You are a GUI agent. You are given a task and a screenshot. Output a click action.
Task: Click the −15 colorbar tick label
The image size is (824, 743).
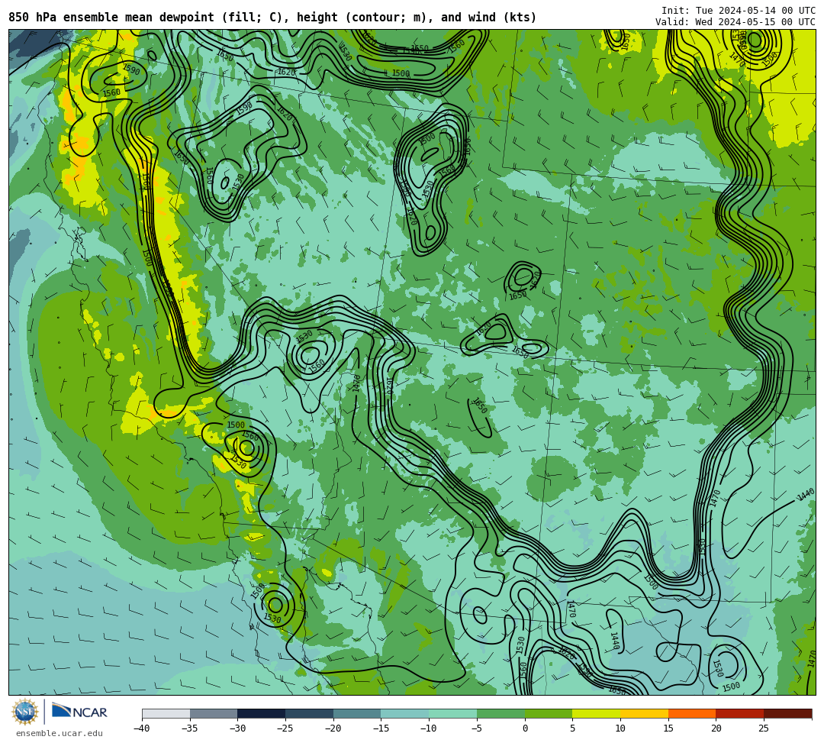[381, 728]
